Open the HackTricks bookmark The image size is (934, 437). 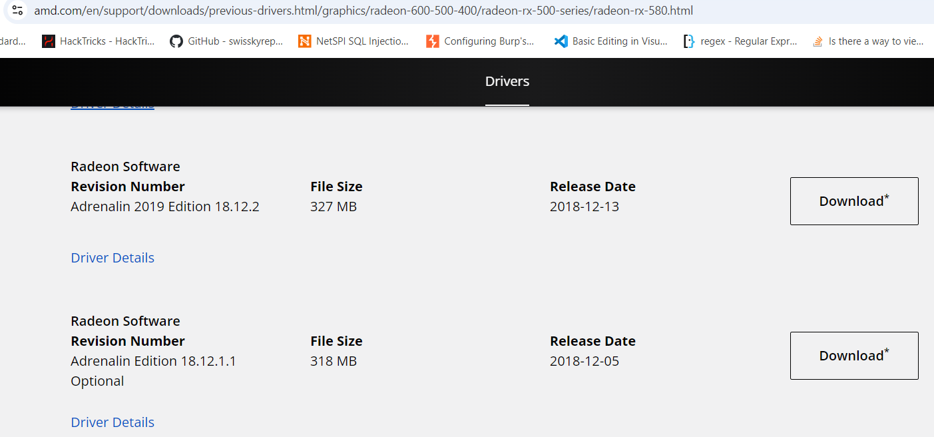coord(99,41)
